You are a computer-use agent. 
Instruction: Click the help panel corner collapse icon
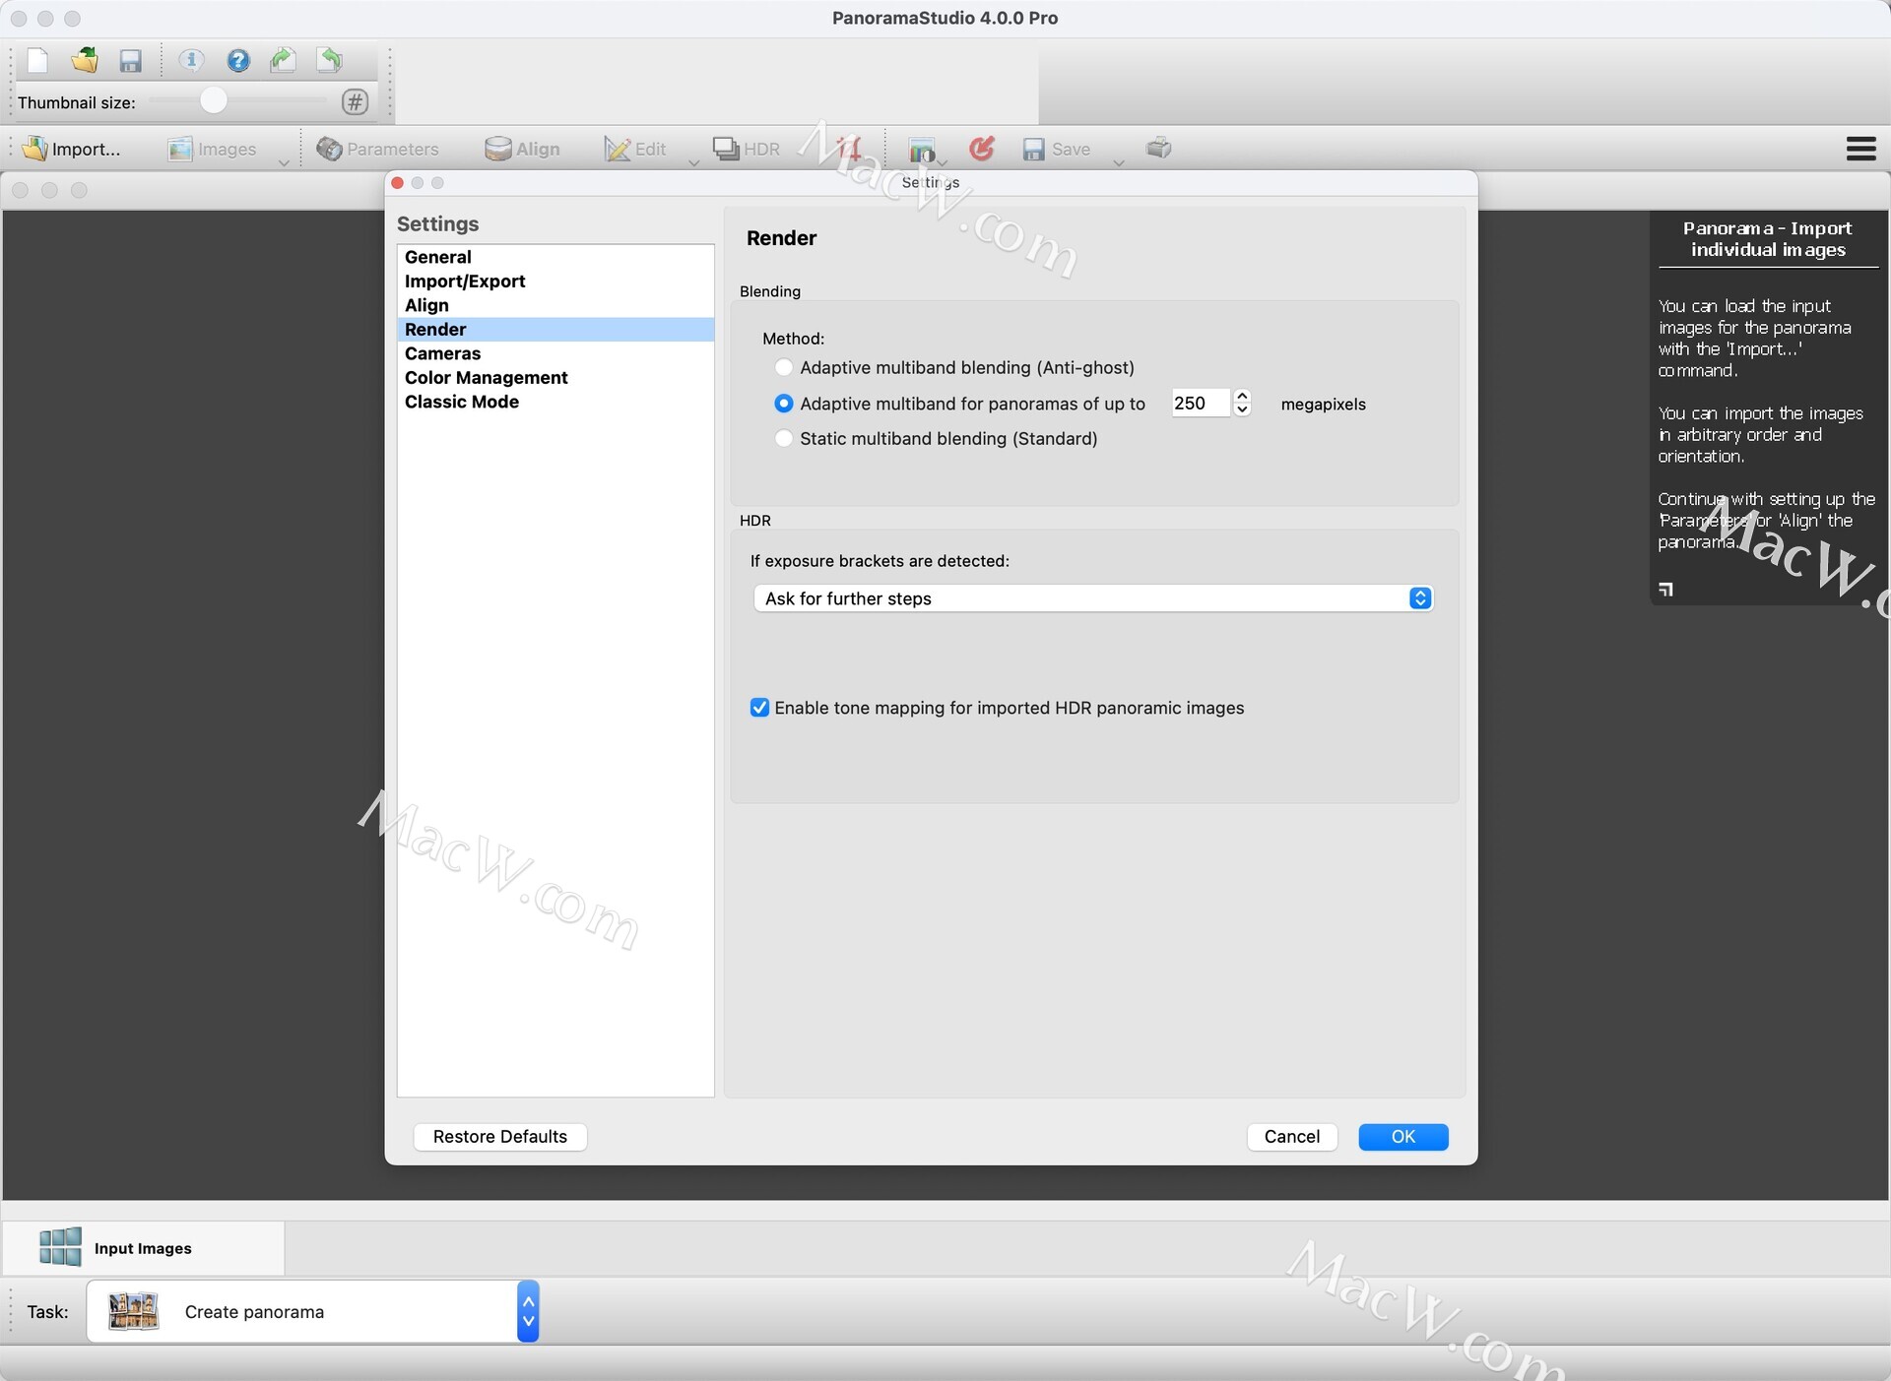(x=1665, y=590)
